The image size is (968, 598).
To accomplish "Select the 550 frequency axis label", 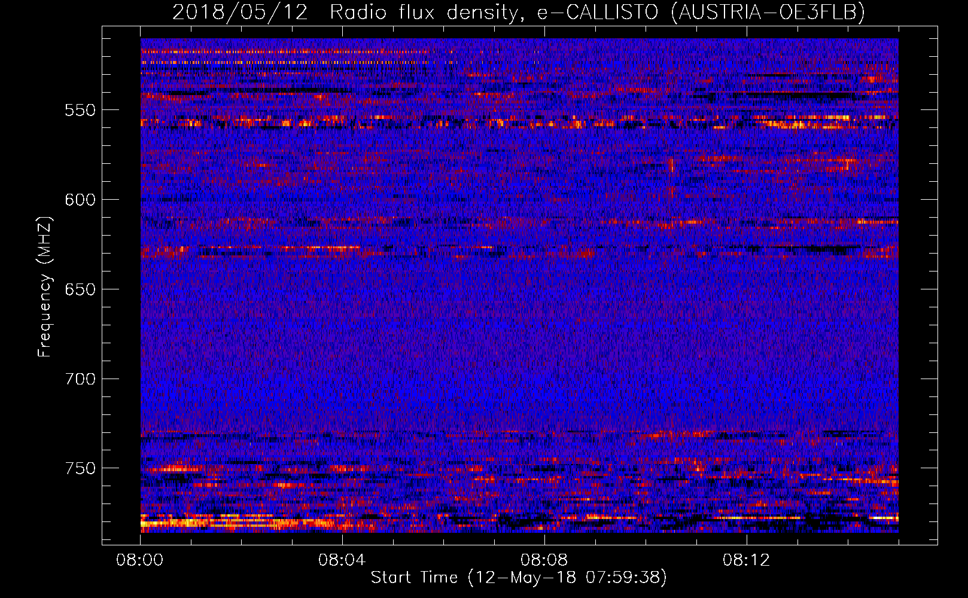I will point(80,110).
